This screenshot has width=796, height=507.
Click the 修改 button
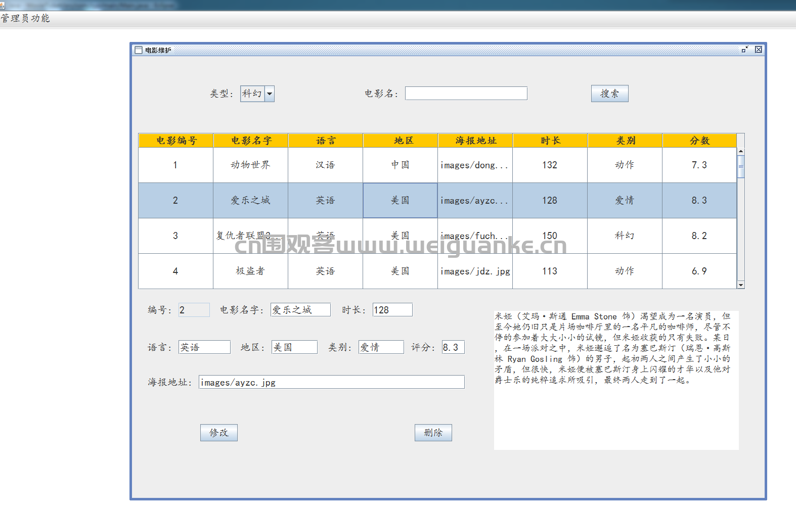[219, 433]
